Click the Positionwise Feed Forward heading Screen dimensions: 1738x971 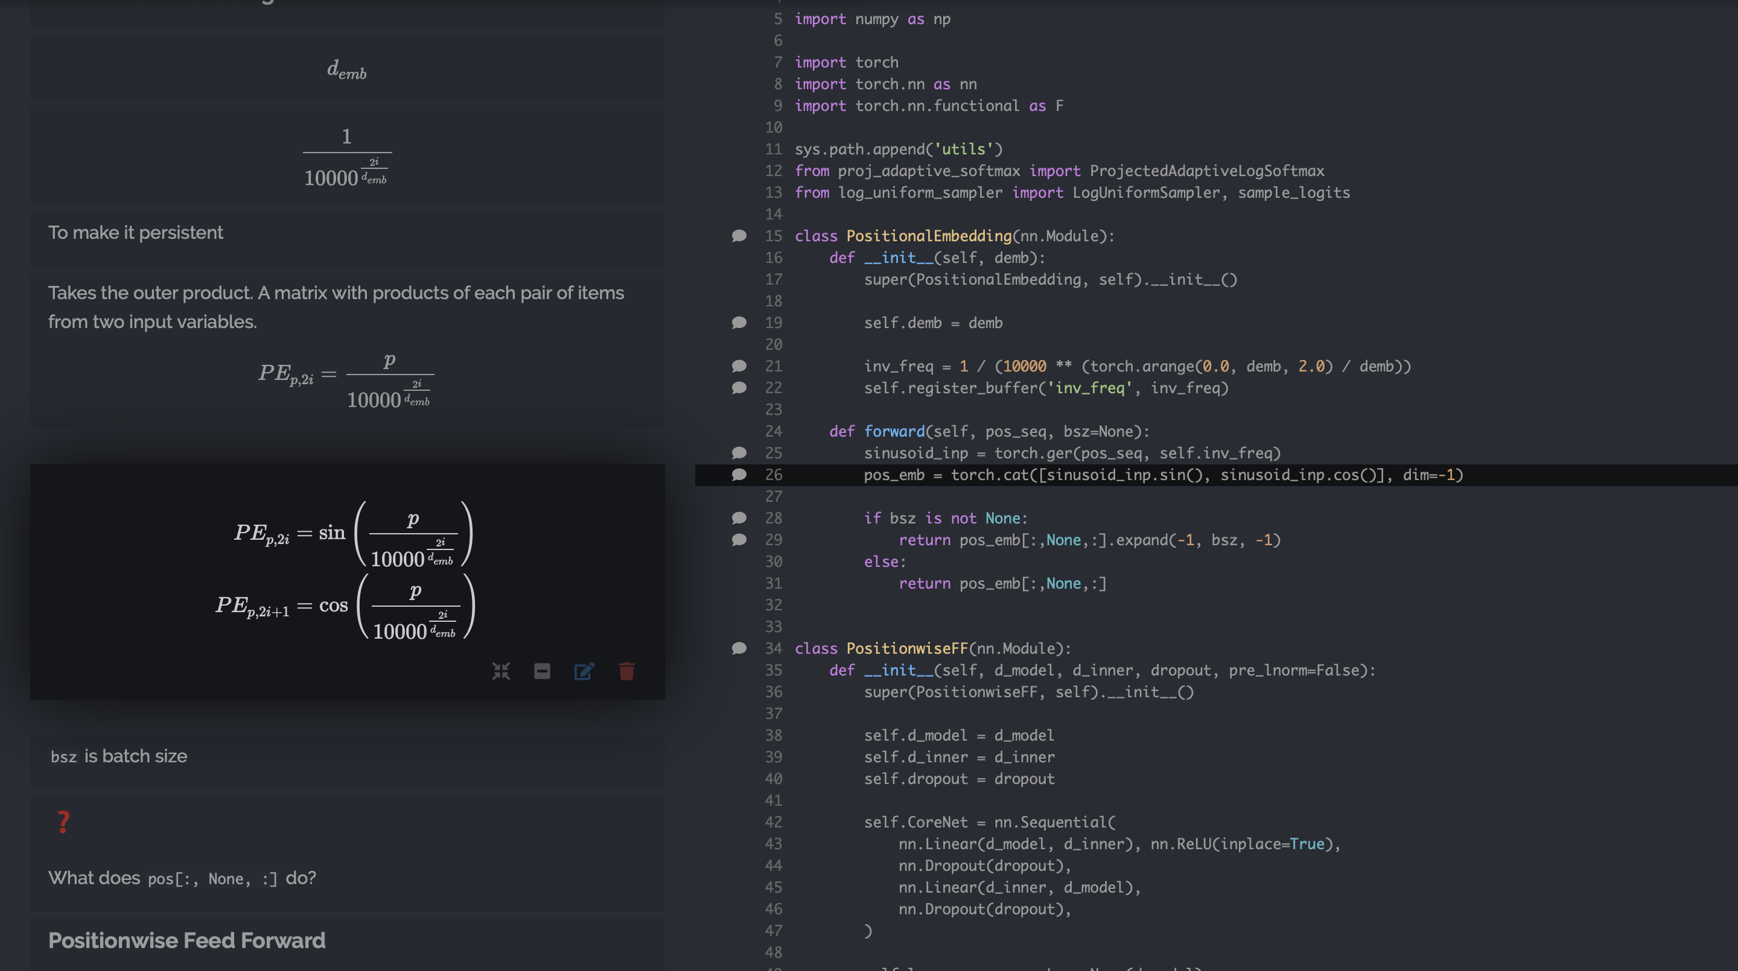pos(186,940)
